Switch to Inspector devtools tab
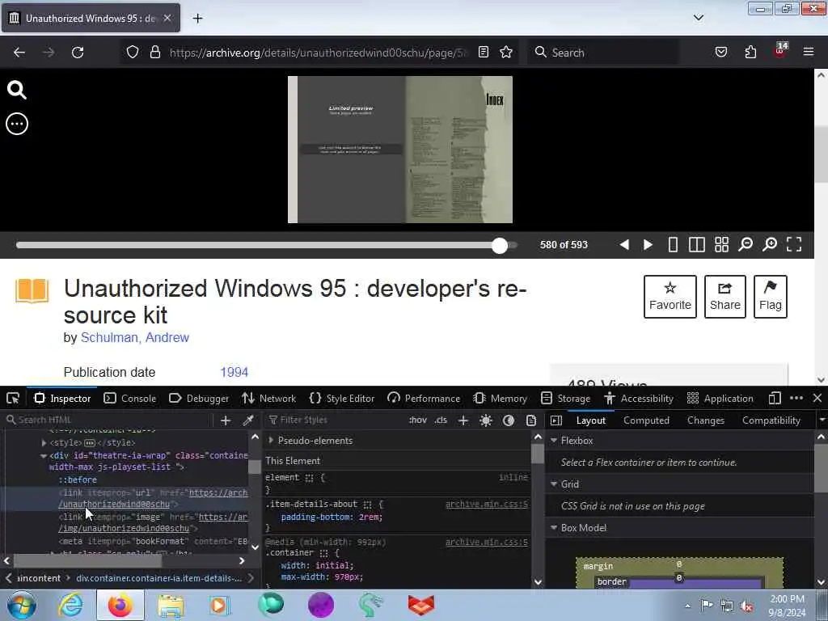 [62, 399]
